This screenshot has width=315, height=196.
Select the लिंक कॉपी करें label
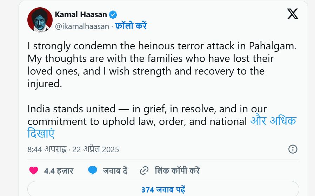point(177,171)
